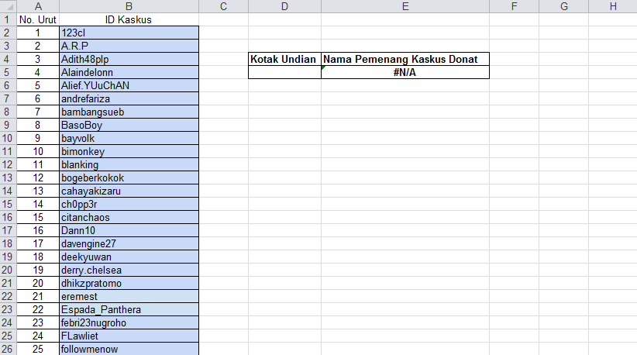The height and width of the screenshot is (355, 637).
Task: Select the cell containing 'blanking'
Action: (x=129, y=165)
